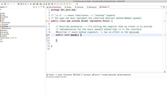Viewport: 167px width, 94px height.
Task: Click error marker on line 5
Action: click(x=47, y=21)
